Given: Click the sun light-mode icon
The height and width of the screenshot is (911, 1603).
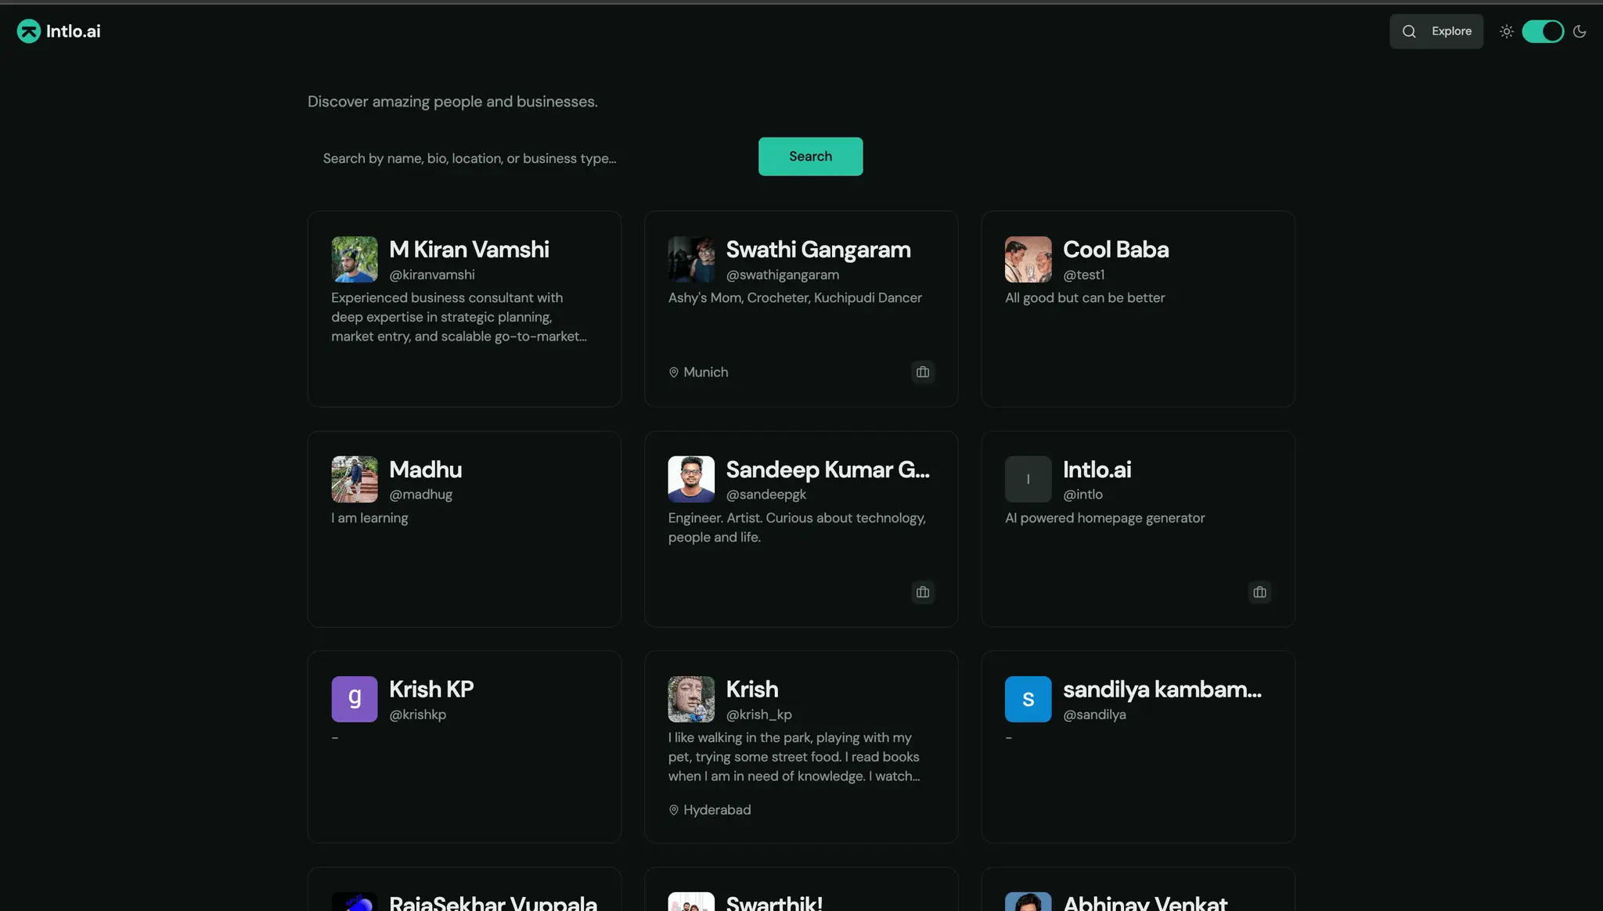Looking at the screenshot, I should click(1506, 31).
